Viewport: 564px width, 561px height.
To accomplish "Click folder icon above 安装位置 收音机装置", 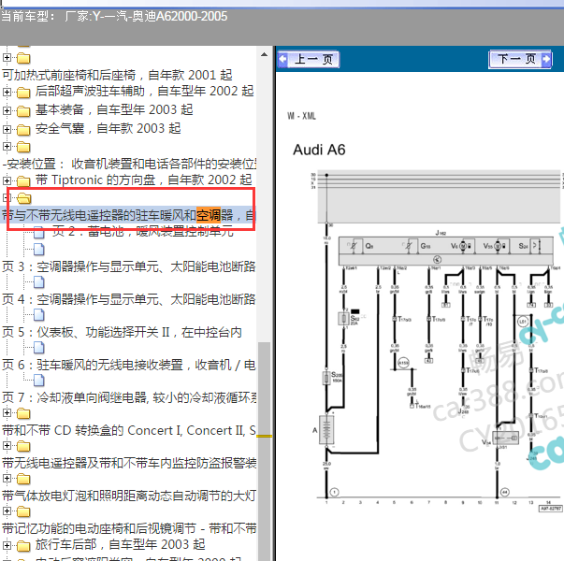I will tap(23, 147).
